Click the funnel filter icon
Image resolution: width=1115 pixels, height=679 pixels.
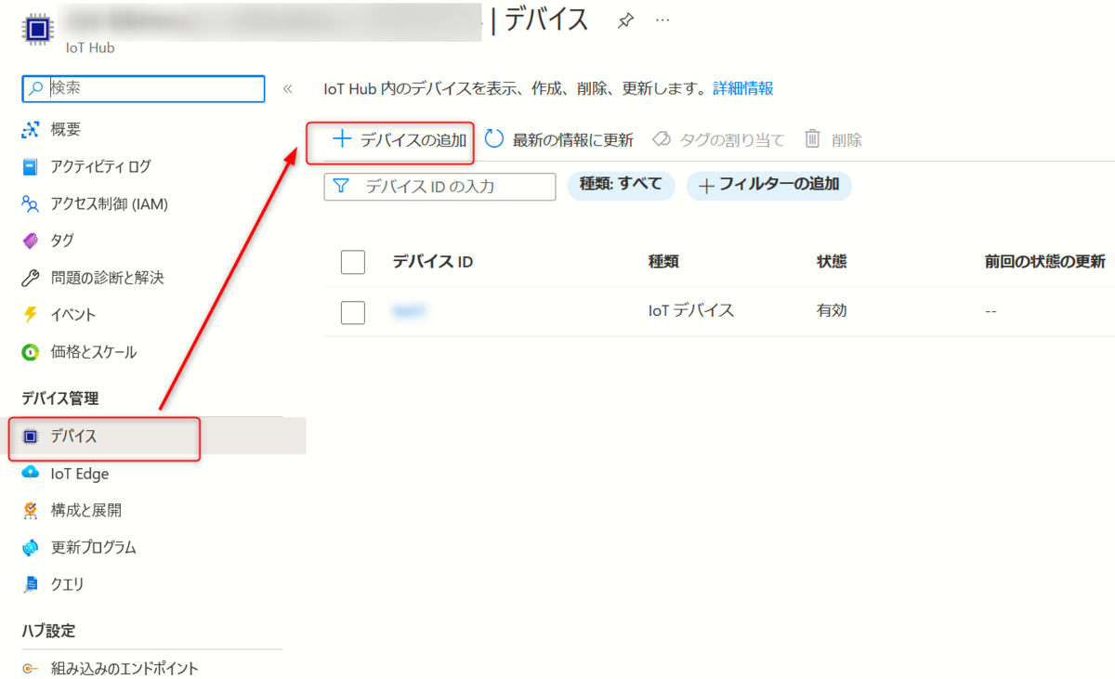click(x=341, y=186)
